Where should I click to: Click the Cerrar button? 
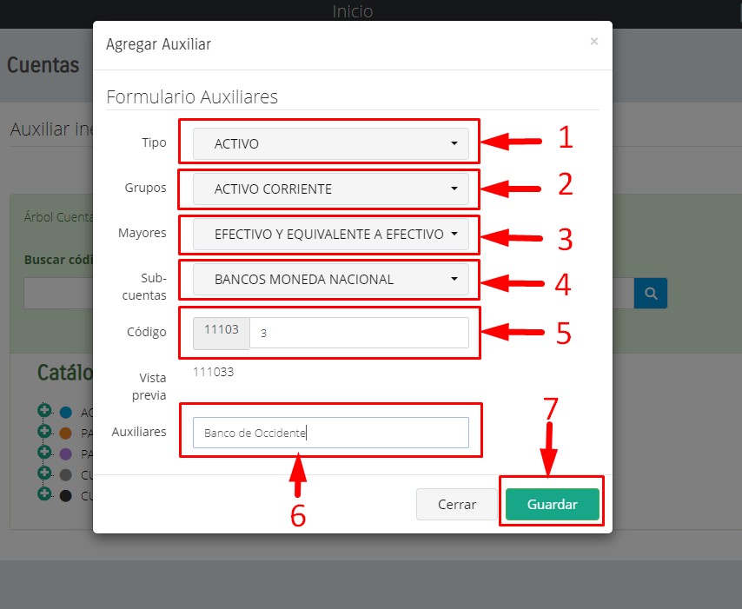(457, 504)
